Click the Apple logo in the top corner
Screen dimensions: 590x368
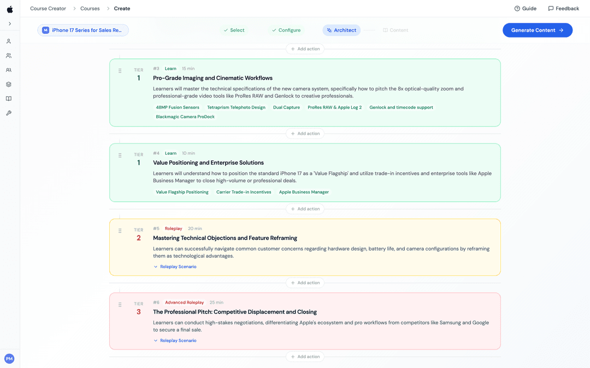(x=8, y=8)
